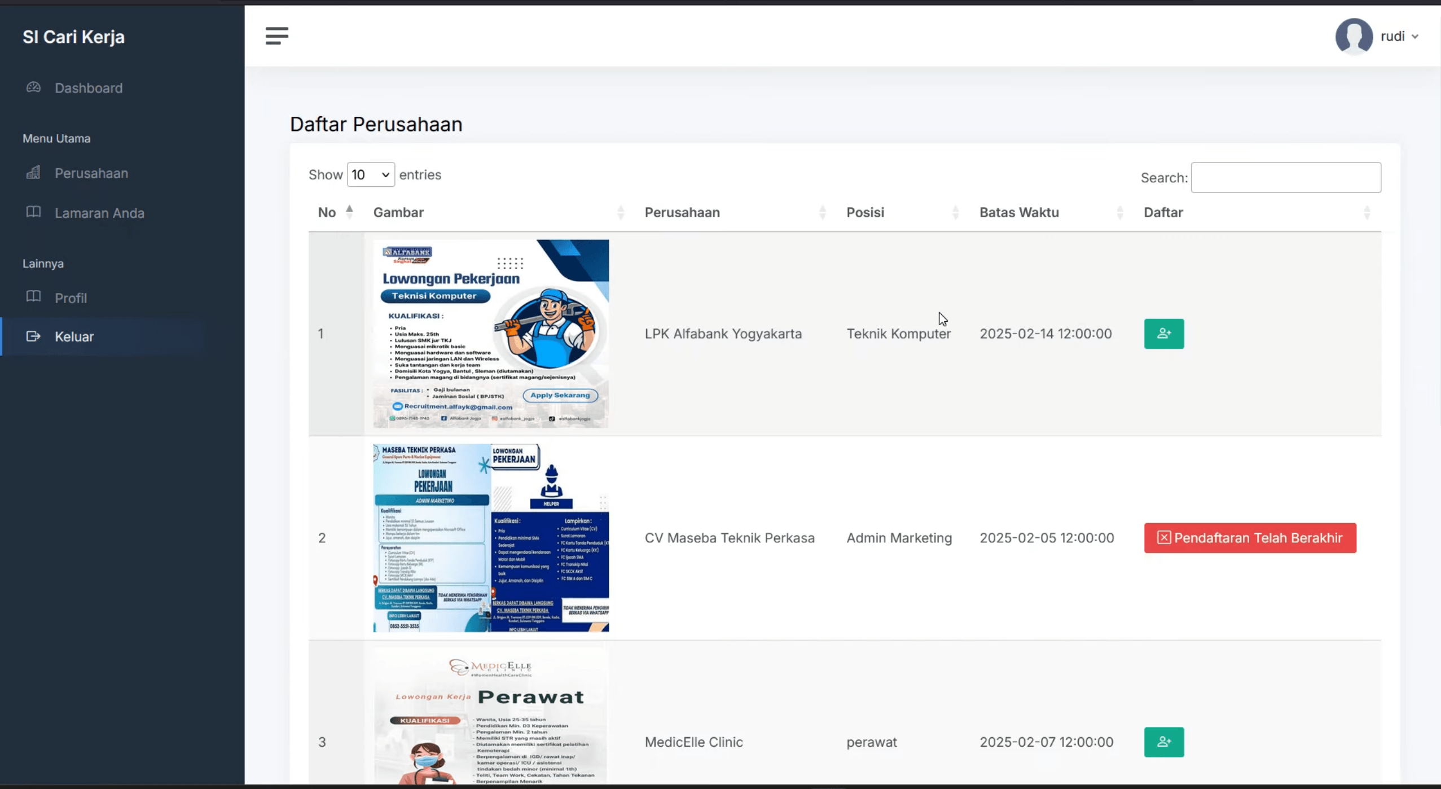Click the Keluar logout arrow icon
The height and width of the screenshot is (789, 1441).
click(33, 336)
